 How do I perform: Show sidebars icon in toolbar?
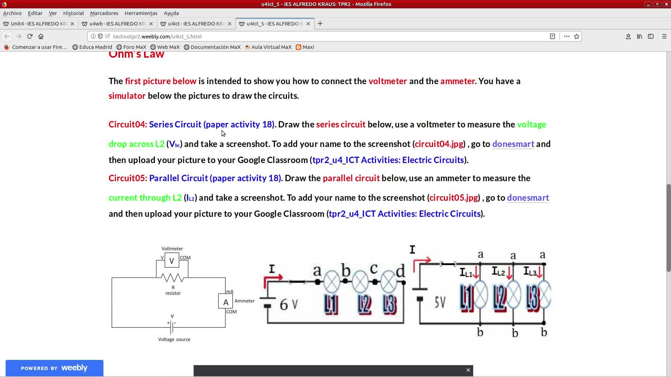point(651,36)
